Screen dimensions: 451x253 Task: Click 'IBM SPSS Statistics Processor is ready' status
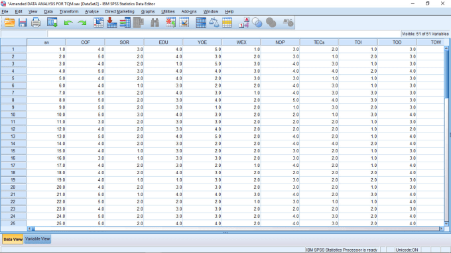tap(342, 250)
